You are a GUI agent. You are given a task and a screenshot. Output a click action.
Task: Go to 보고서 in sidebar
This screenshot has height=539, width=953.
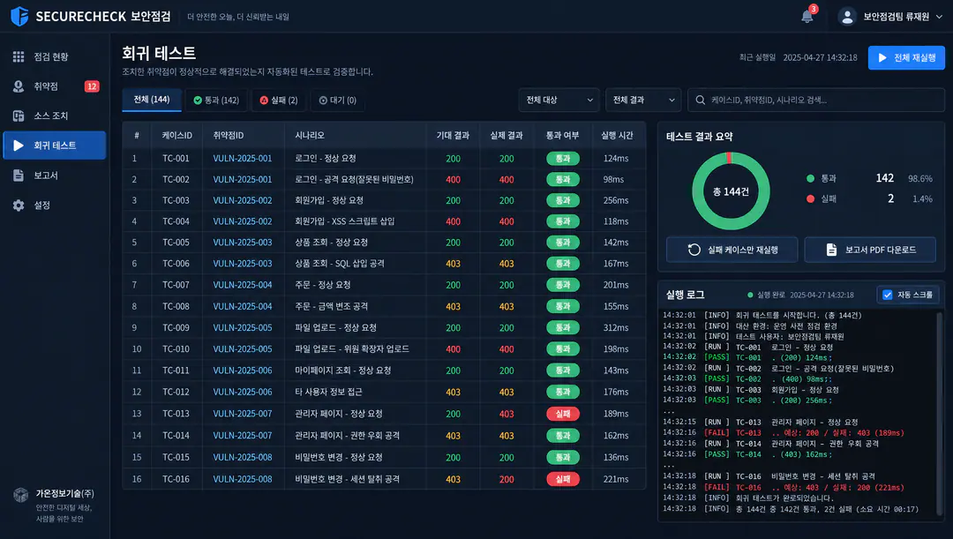[55, 175]
